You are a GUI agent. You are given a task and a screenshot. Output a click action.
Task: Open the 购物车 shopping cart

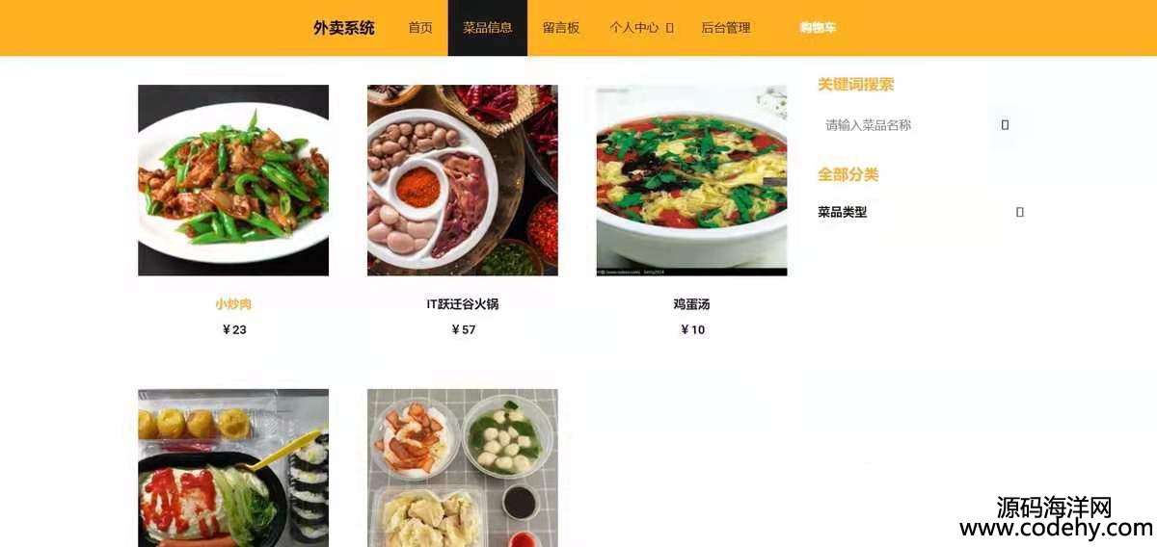point(818,28)
